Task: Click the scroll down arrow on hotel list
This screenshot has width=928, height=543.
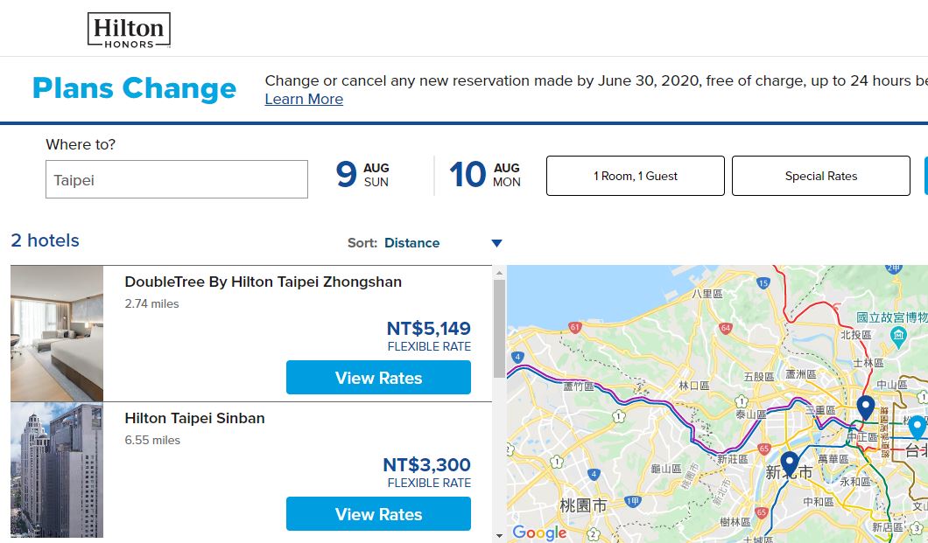Action: coord(499,536)
